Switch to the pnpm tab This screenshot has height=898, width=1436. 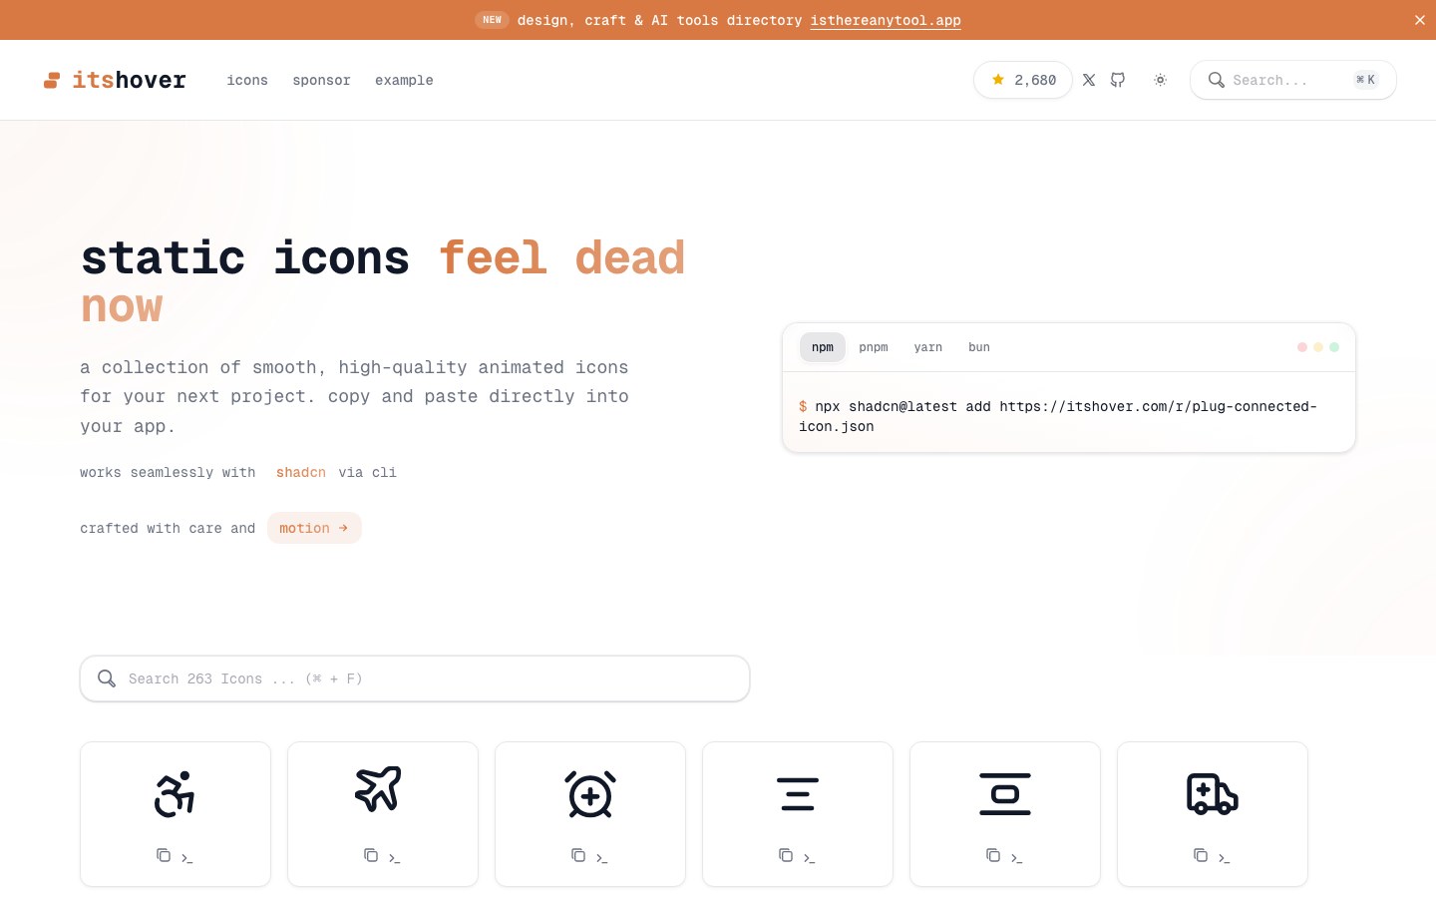point(874,347)
